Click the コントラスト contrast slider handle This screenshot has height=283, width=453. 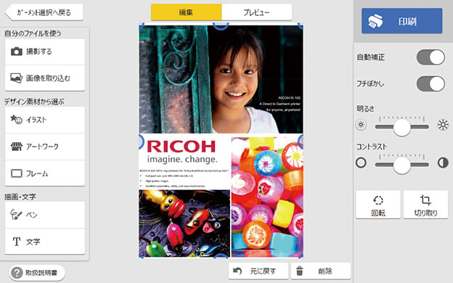click(x=401, y=165)
